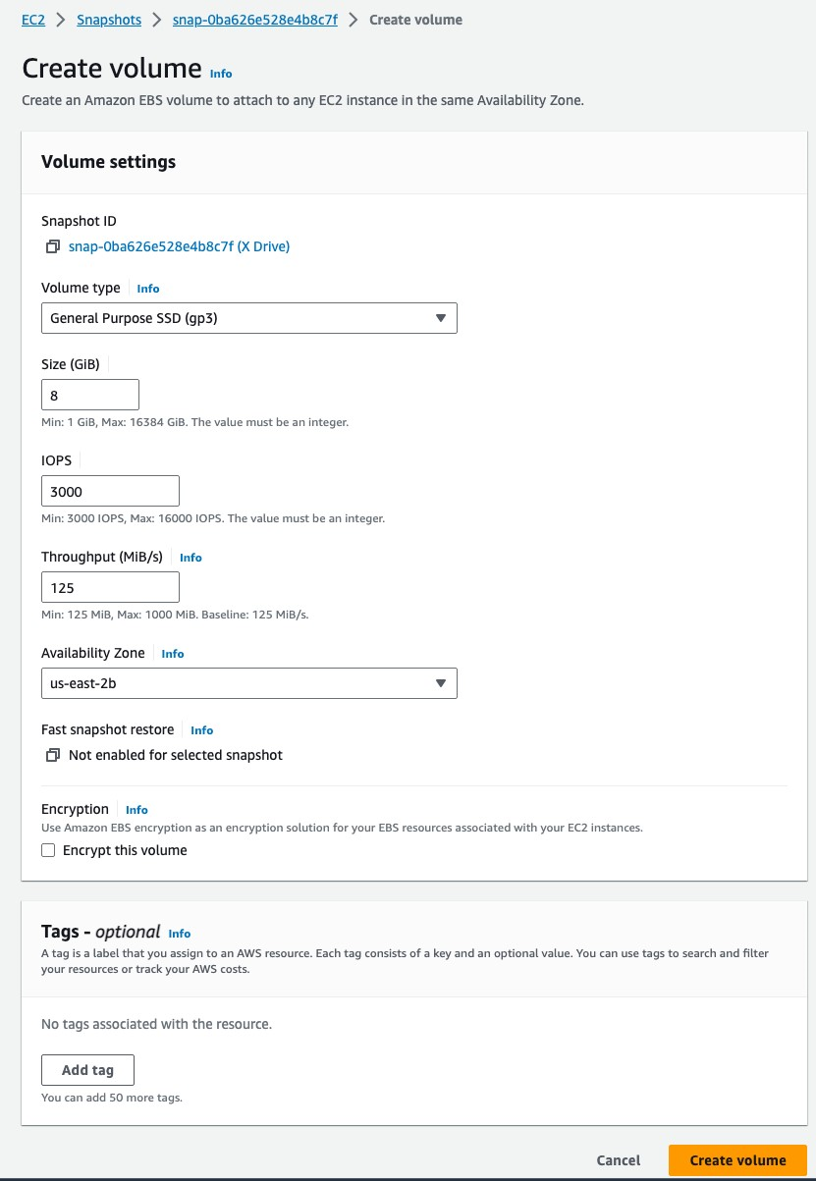816x1181 pixels.
Task: Open Info link for Throughput
Action: click(x=190, y=558)
